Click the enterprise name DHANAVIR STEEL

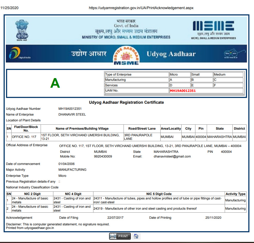[x=72, y=114]
